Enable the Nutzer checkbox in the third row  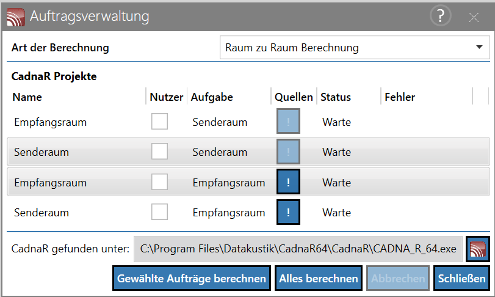[159, 182]
